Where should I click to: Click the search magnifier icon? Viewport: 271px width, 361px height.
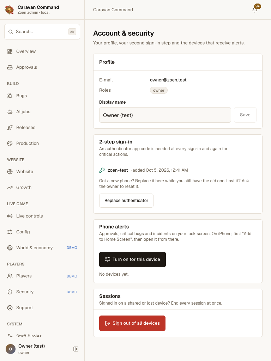(x=10, y=32)
